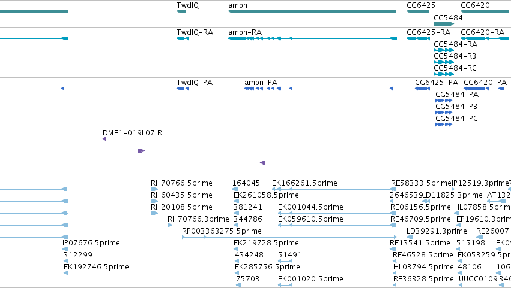Select the amon-RA transcript track
The width and height of the screenshot is (511, 288).
312,38
